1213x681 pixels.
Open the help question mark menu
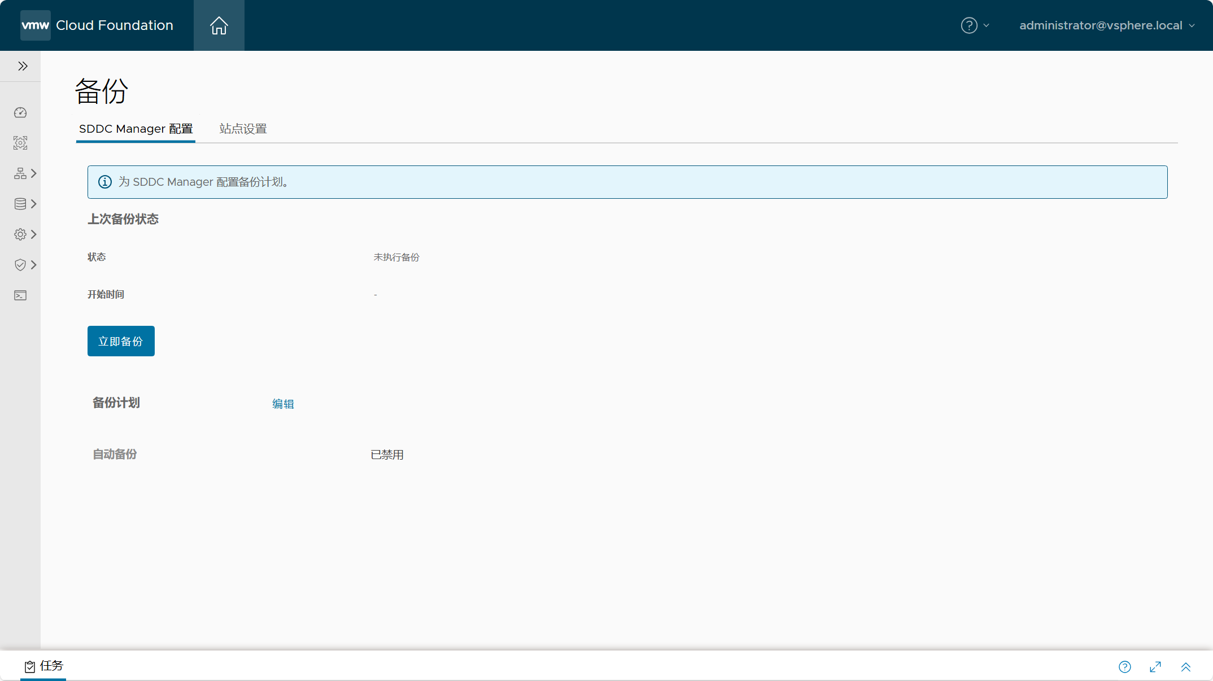(x=969, y=25)
